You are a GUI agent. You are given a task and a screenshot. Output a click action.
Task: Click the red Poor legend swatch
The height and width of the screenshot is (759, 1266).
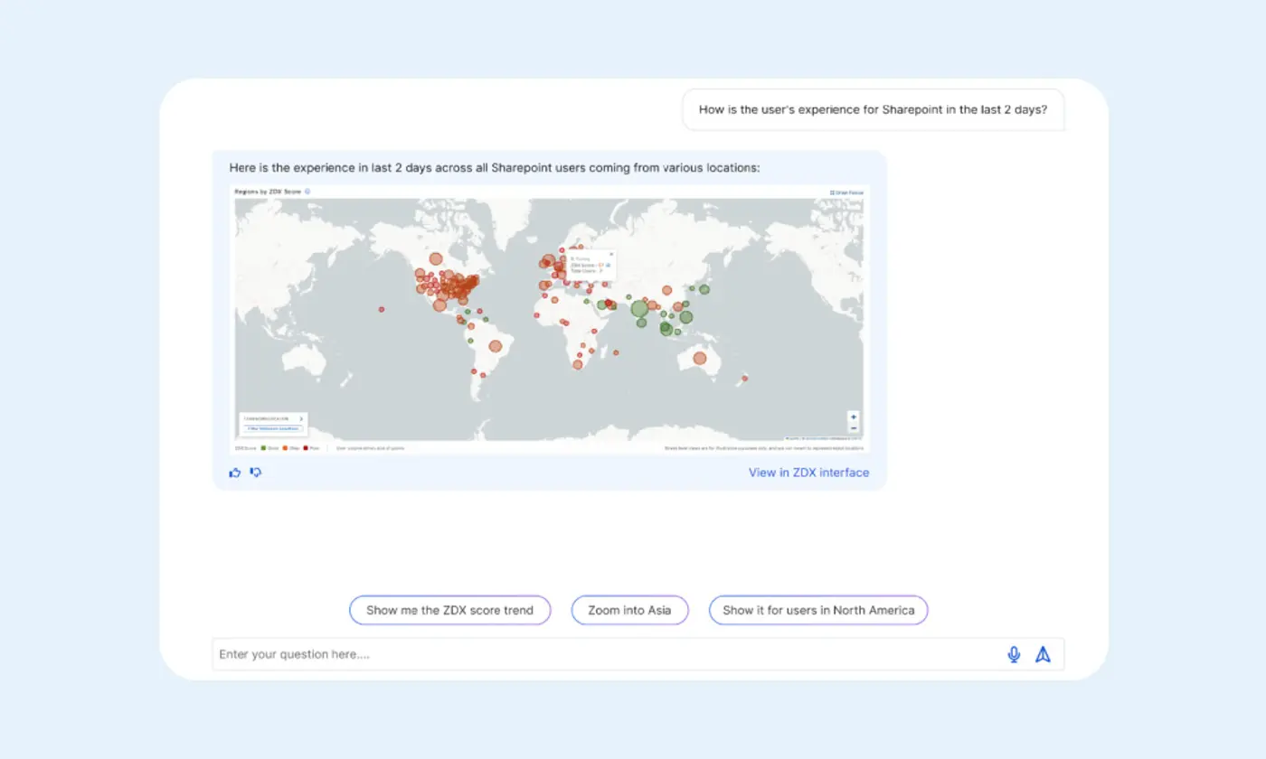pyautogui.click(x=306, y=447)
